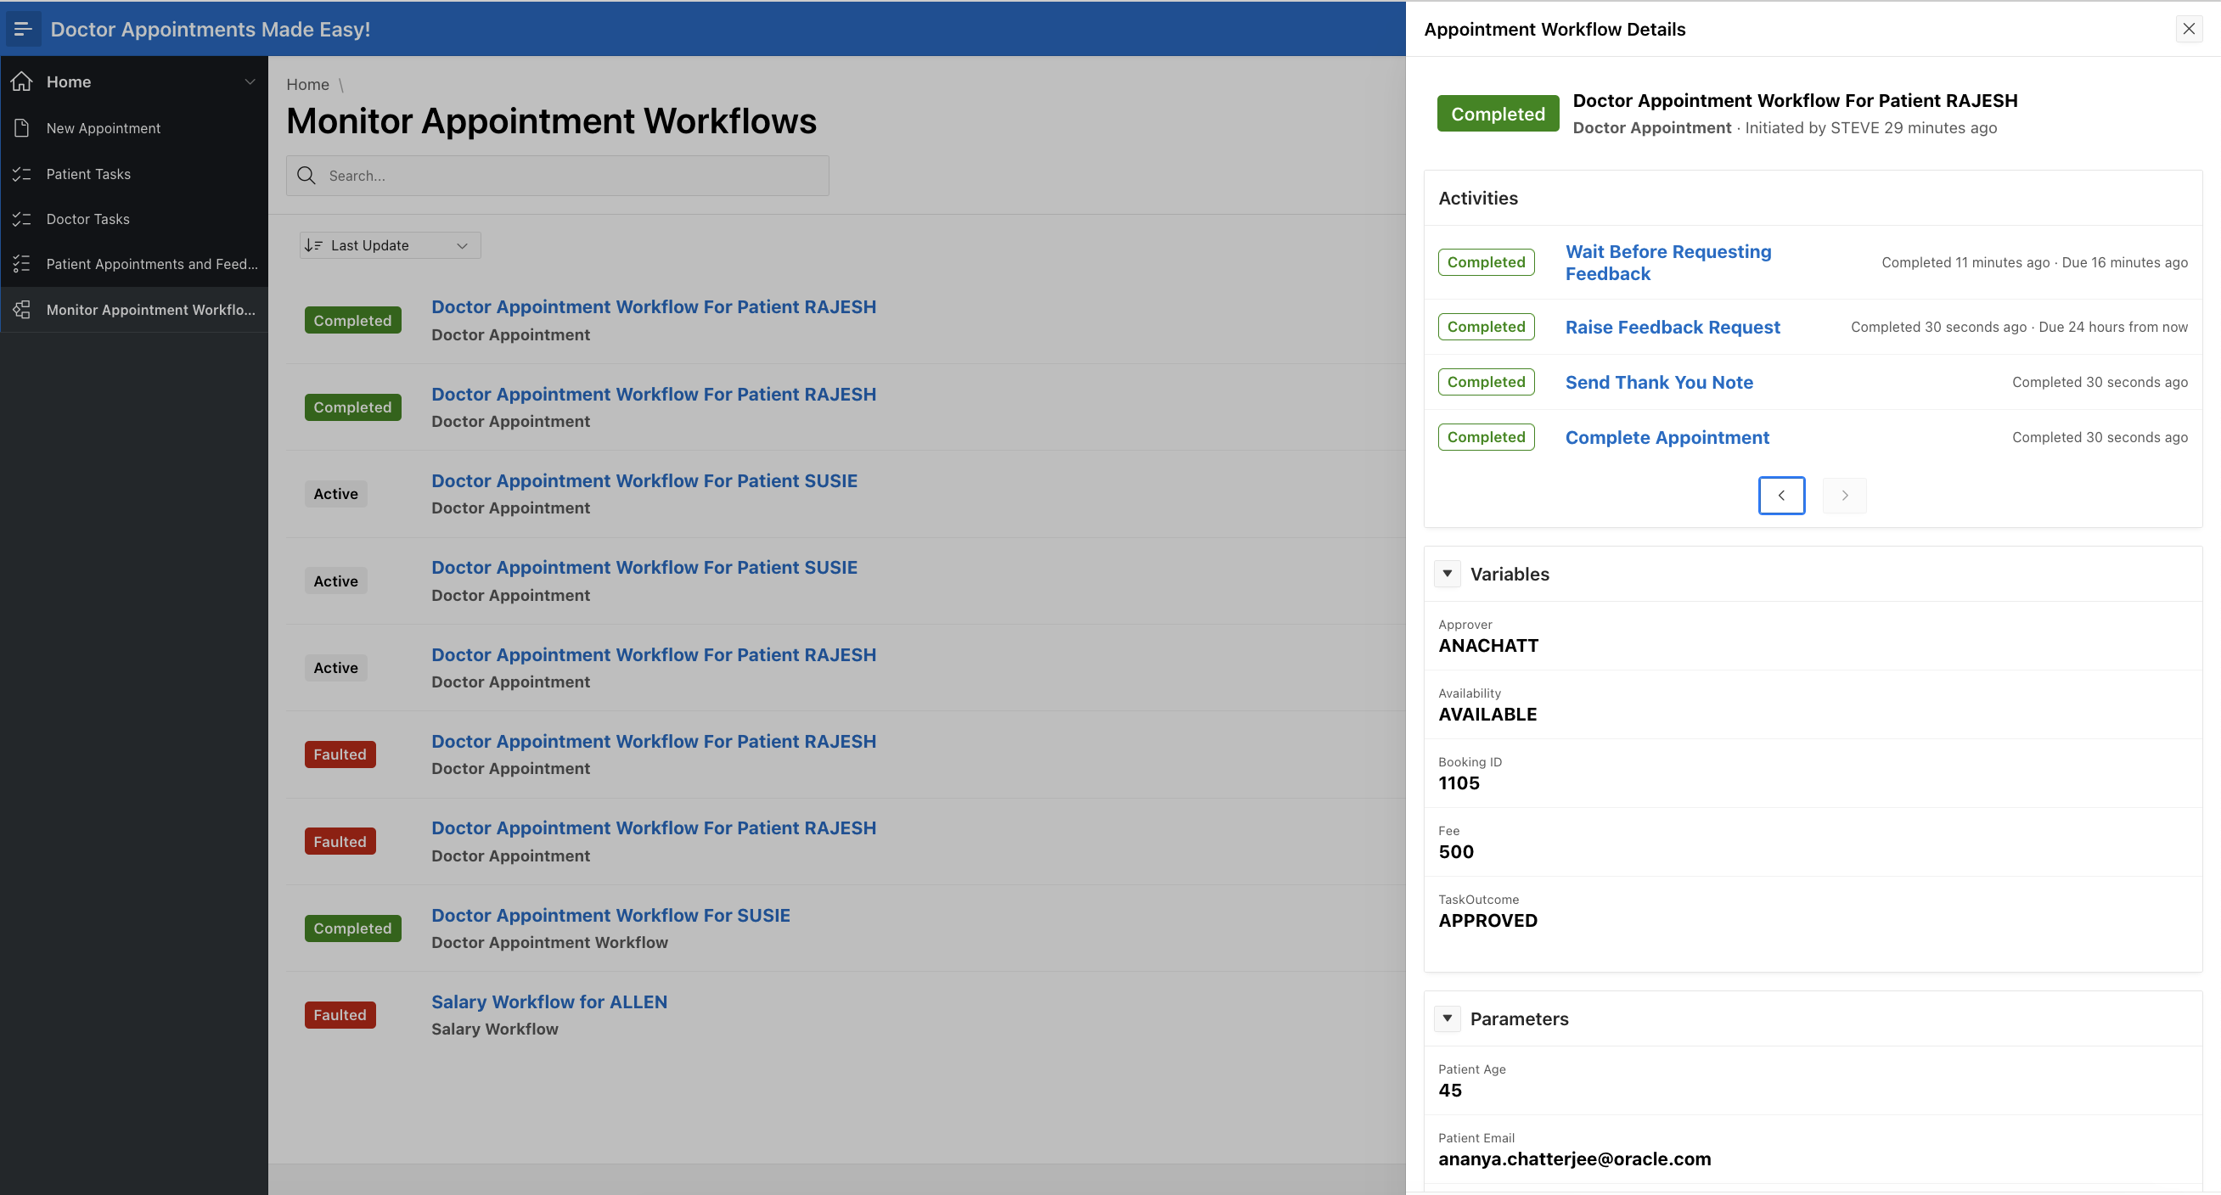Go to previous activities page
Image resolution: width=2221 pixels, height=1195 pixels.
coord(1781,496)
